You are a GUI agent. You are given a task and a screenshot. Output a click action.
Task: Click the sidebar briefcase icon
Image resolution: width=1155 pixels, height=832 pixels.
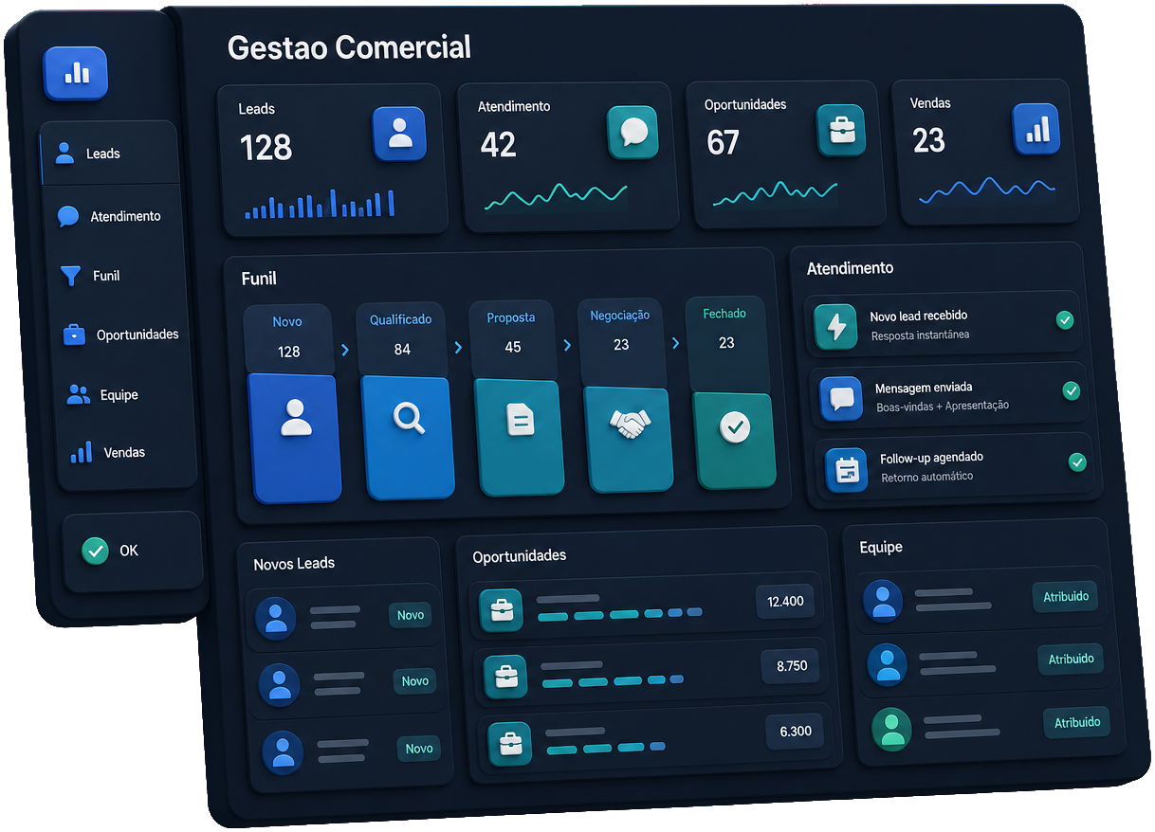[74, 335]
